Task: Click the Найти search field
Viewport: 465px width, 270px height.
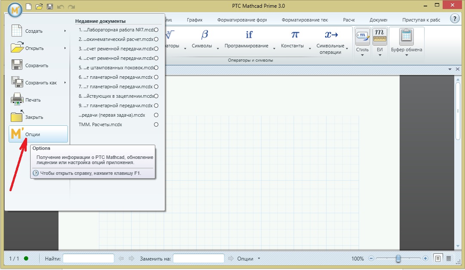Action: click(88, 258)
